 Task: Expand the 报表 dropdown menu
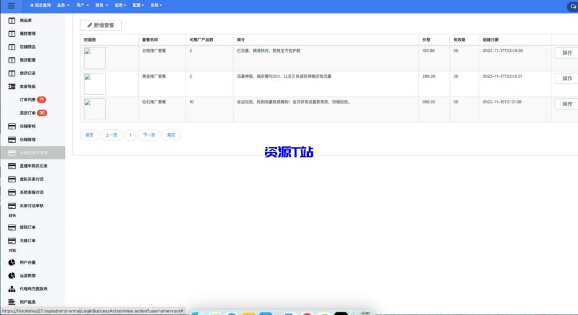coord(120,5)
